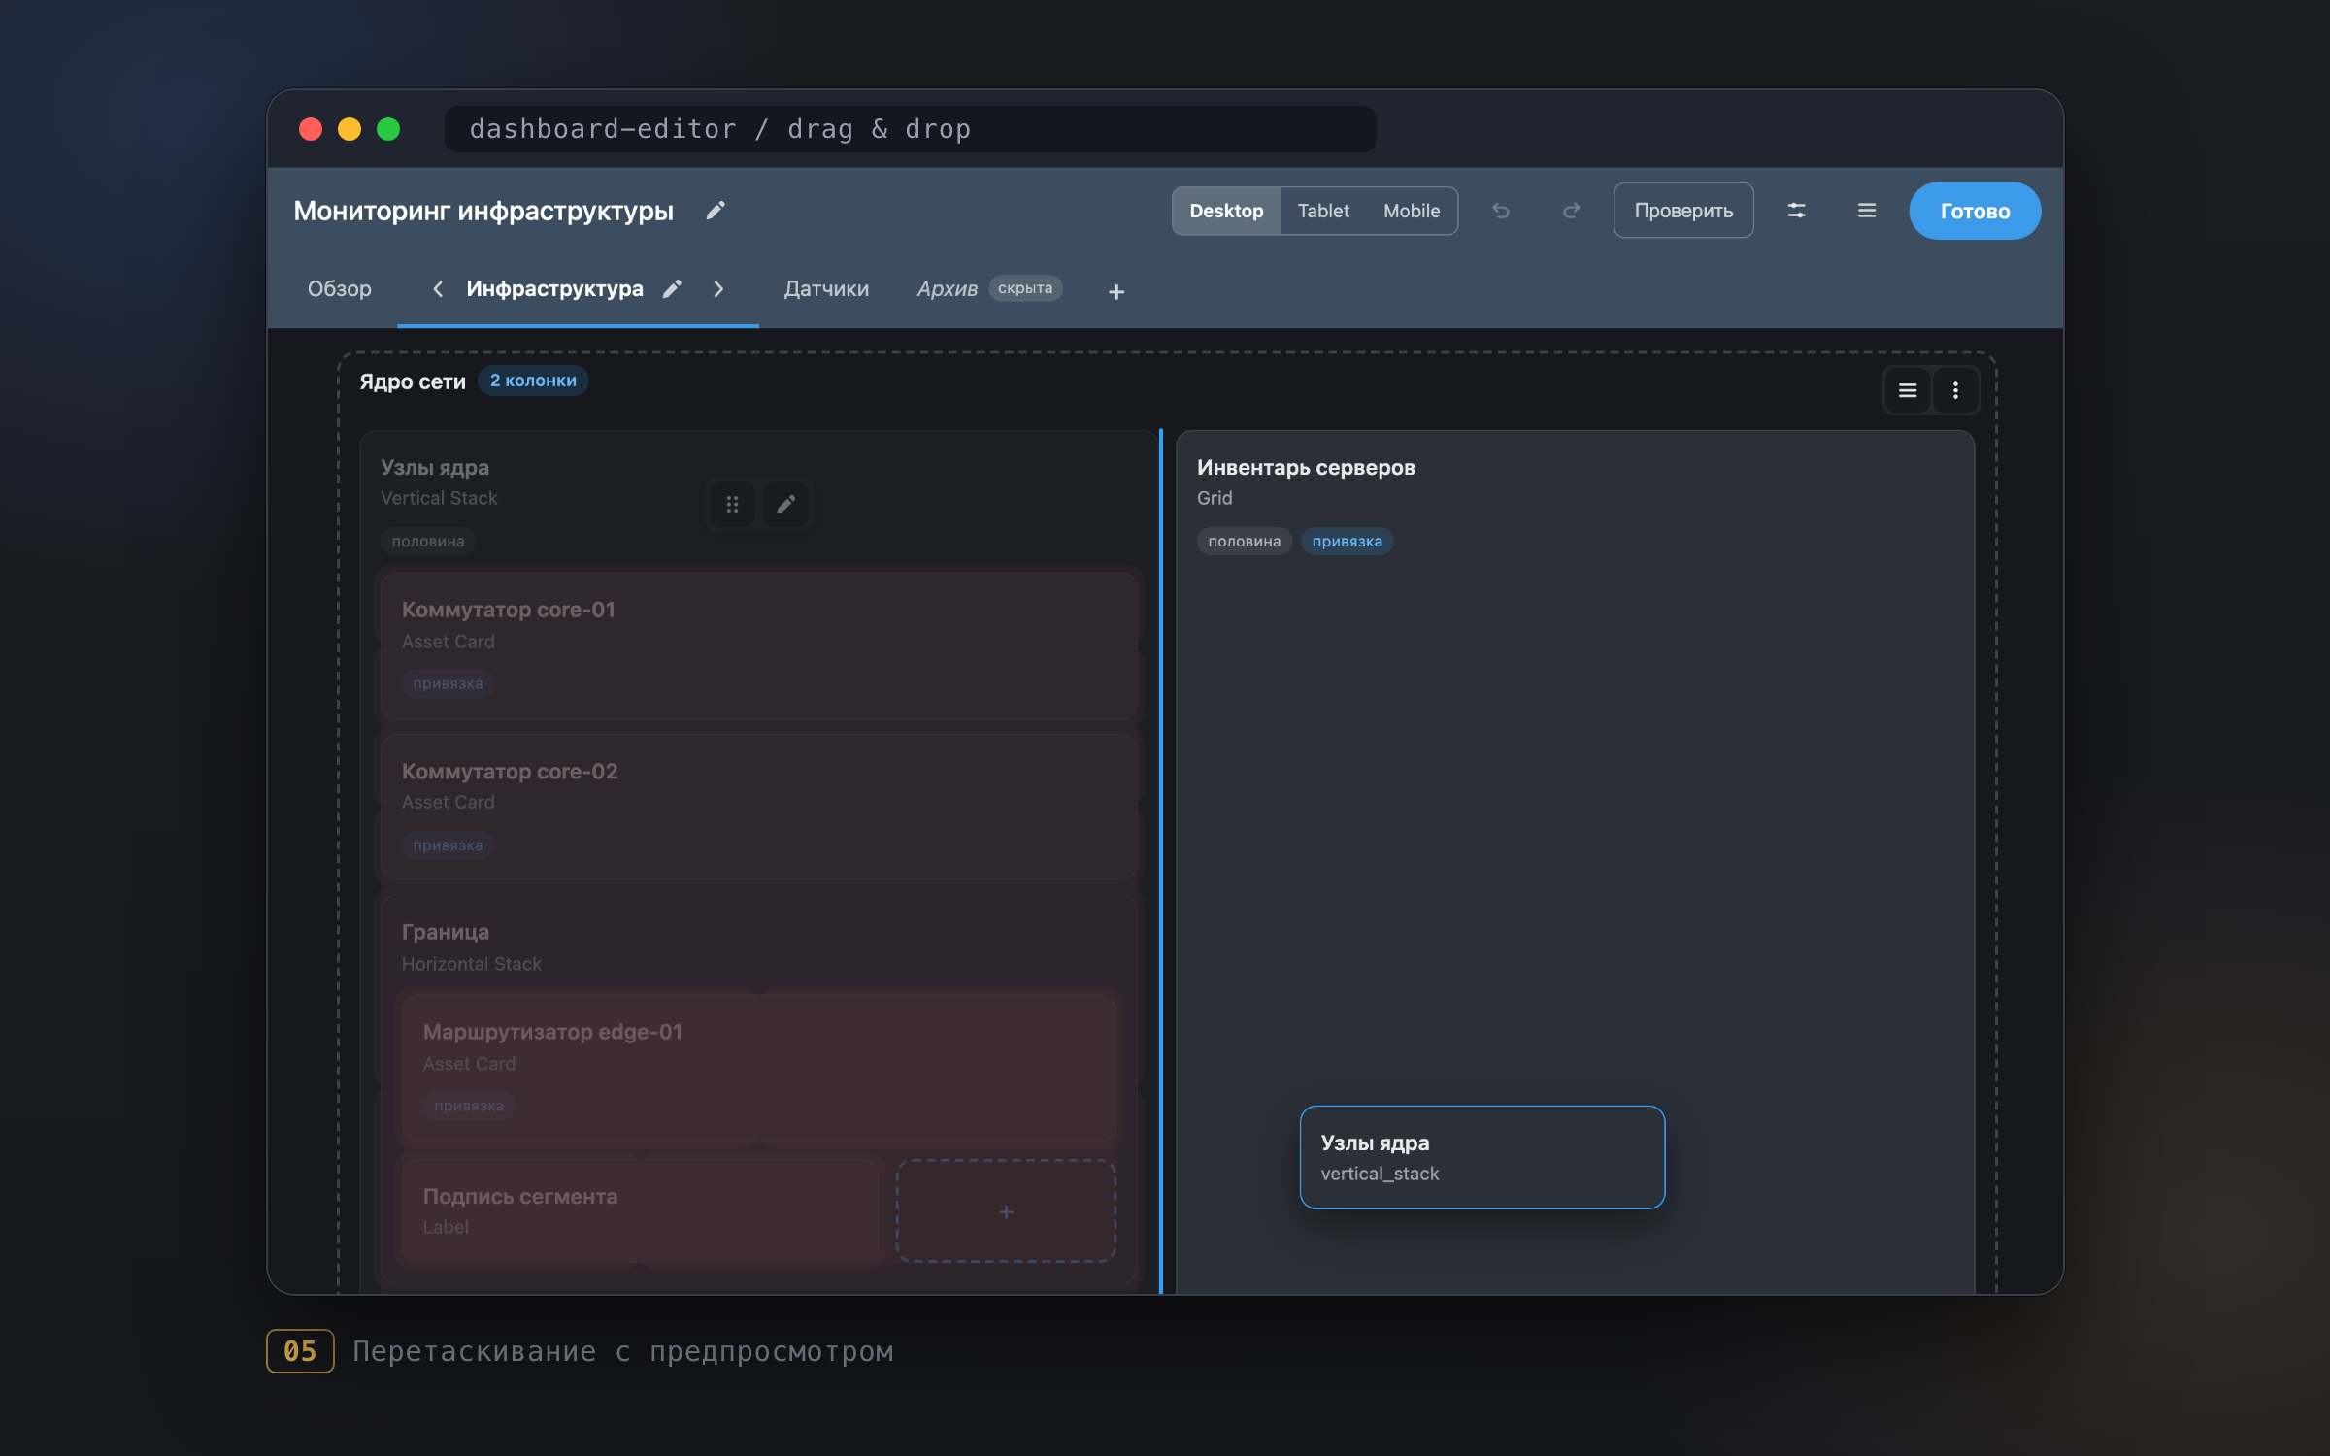Screen dimensions: 2330x1456
Task: Click the floating Узлы ядра drag preview
Action: pos(1482,1157)
